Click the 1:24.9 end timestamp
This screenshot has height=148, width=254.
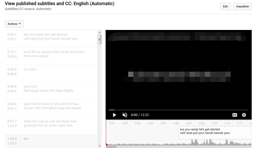click(12, 126)
